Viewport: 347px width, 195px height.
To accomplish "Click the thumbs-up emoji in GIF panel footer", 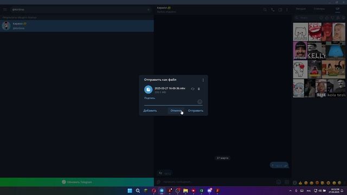I will click(300, 183).
